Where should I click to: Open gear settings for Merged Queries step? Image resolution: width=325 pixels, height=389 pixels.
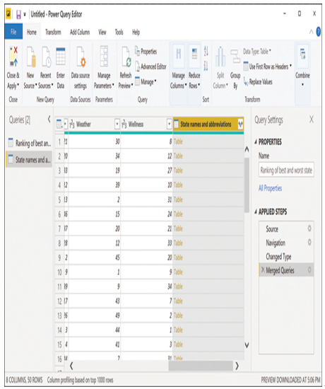point(309,270)
